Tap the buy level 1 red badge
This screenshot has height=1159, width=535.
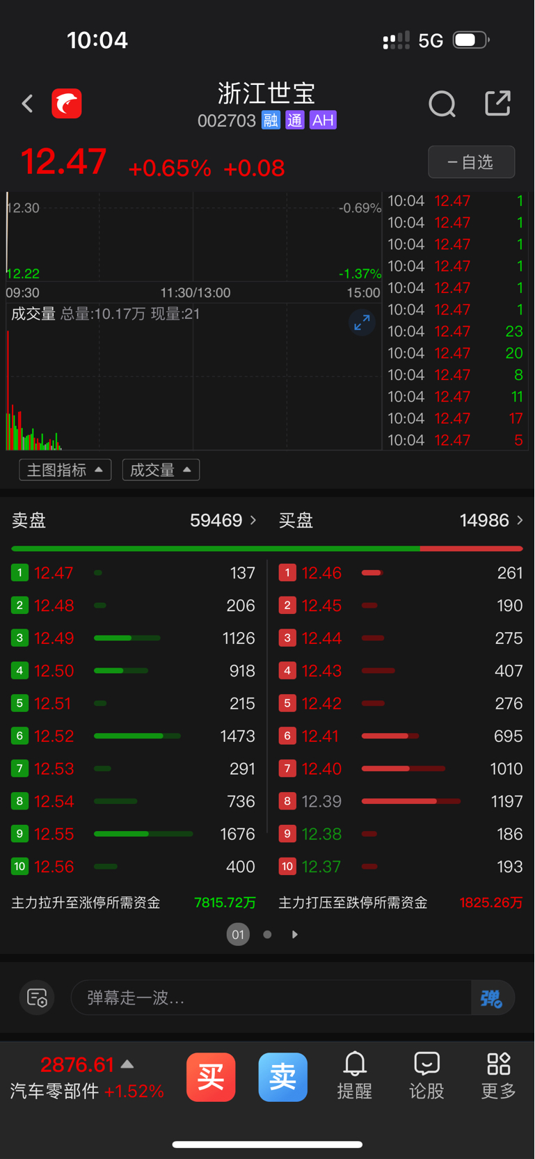pos(287,573)
